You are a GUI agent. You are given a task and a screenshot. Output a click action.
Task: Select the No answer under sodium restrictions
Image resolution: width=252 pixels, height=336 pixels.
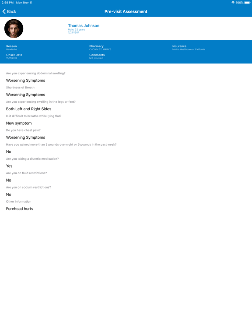(x=9, y=194)
